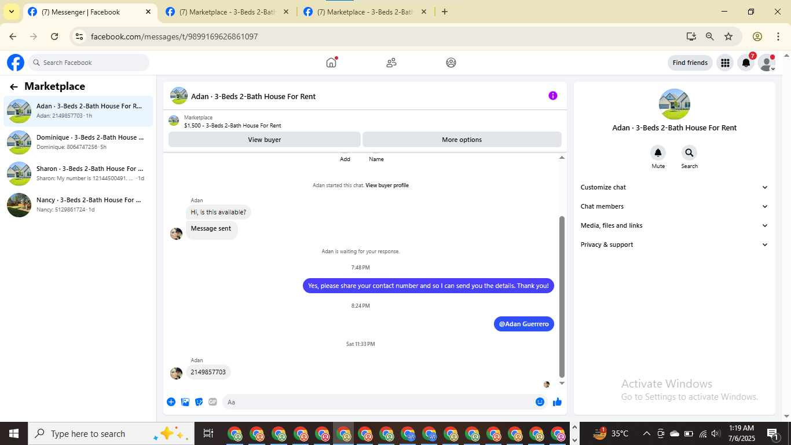The height and width of the screenshot is (445, 791).
Task: Click the chat scrollbar up arrow
Action: [562, 158]
